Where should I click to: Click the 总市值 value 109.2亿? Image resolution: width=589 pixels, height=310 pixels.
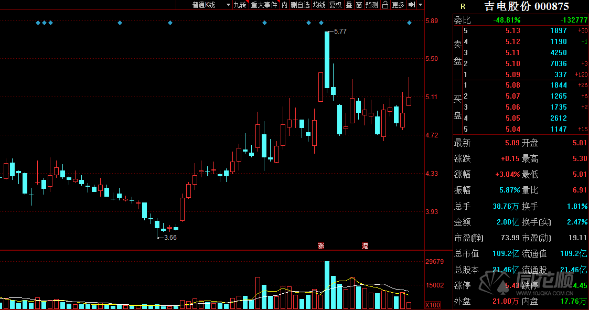tap(506, 254)
